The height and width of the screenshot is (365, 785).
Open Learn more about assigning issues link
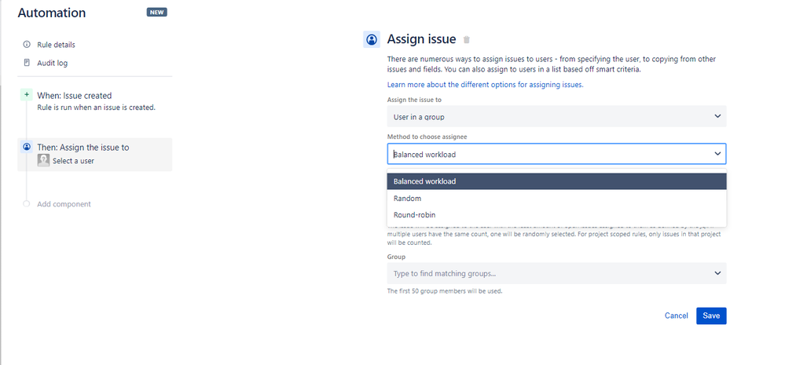click(x=485, y=85)
